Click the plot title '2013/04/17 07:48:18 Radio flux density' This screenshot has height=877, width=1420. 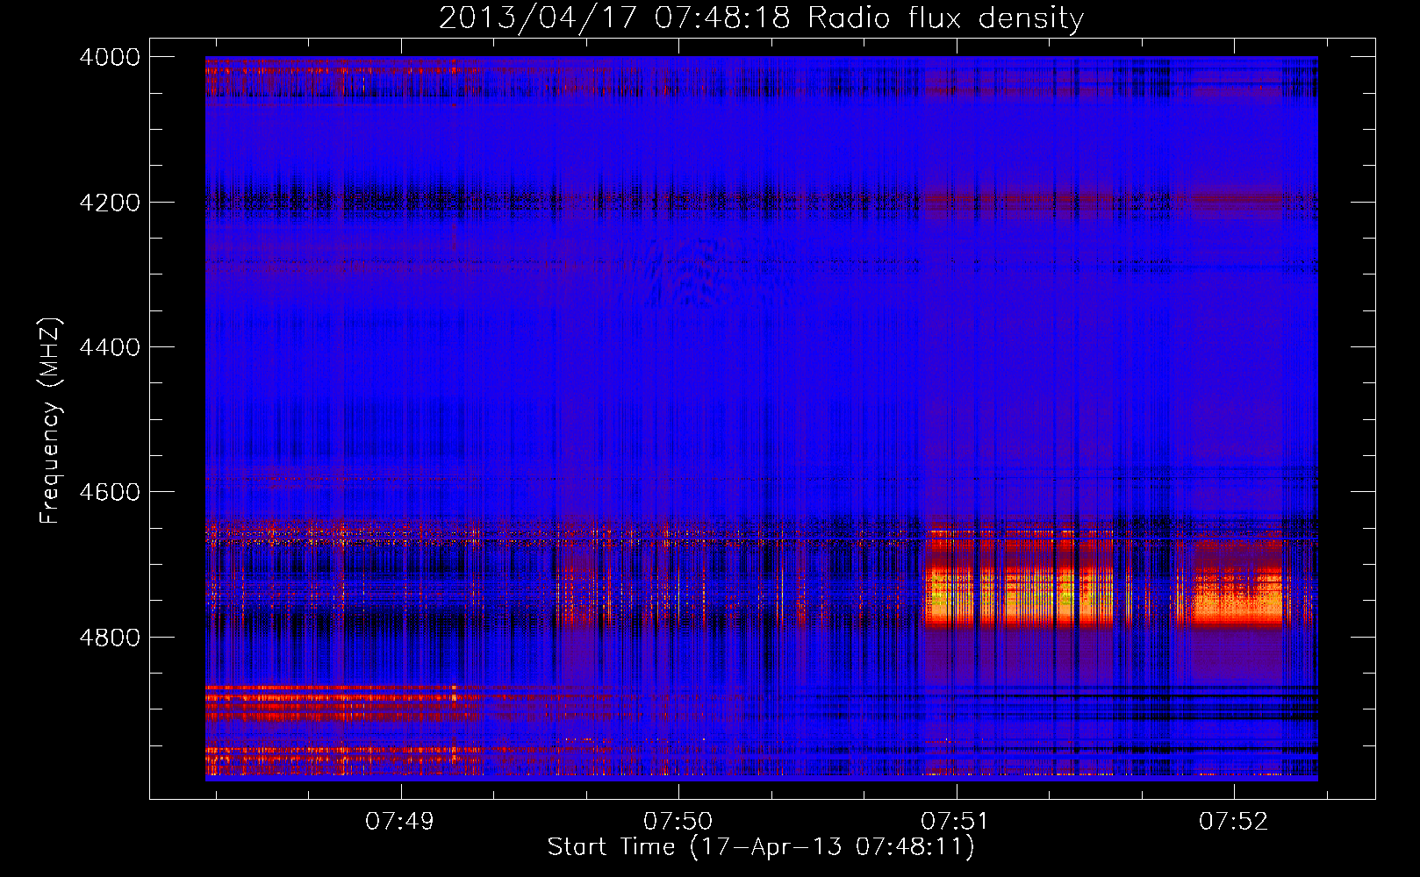[x=761, y=18]
